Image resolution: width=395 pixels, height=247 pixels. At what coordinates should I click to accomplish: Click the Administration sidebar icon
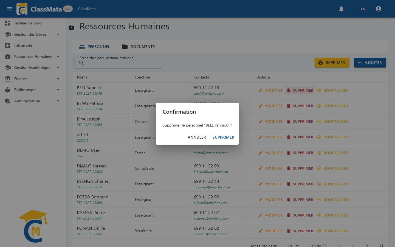pyautogui.click(x=8, y=101)
